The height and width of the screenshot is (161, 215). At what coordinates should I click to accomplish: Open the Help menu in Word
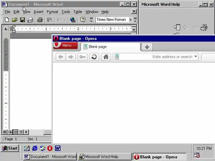tap(105, 12)
